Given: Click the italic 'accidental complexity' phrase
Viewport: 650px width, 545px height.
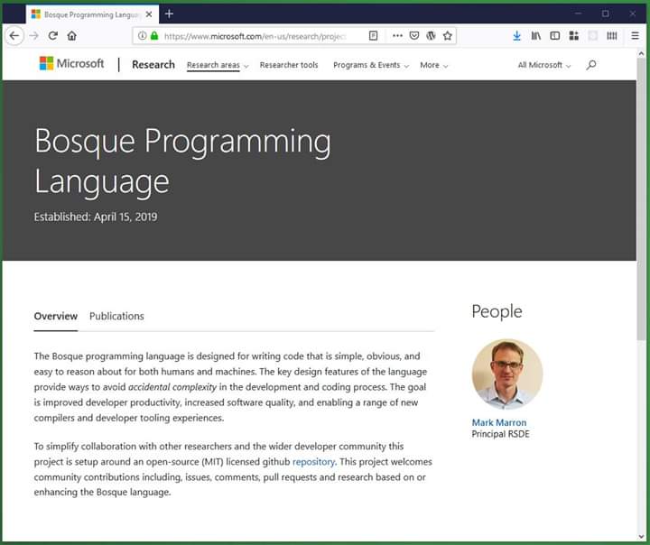Looking at the screenshot, I should [172, 387].
